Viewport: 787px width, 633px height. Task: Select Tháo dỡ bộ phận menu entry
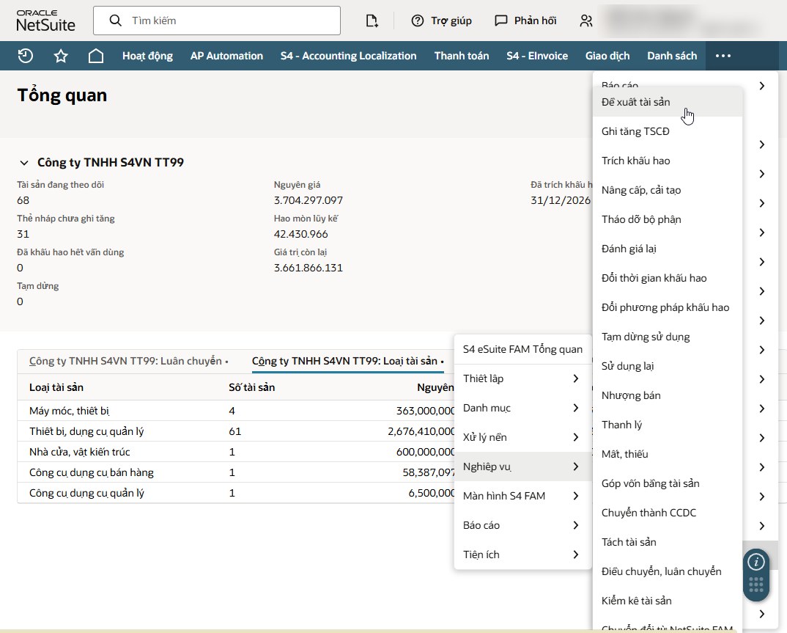[667, 219]
